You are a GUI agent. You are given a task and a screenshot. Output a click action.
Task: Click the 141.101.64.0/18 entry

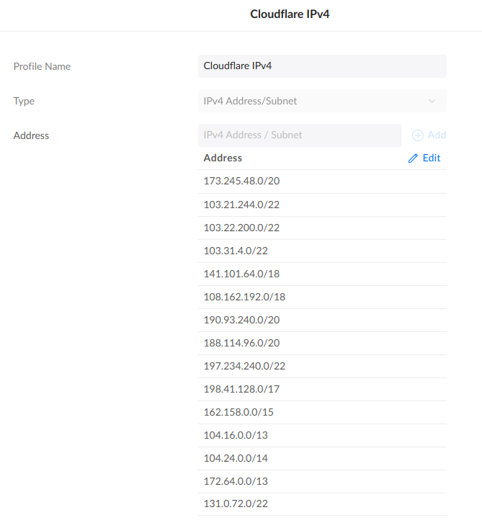pyautogui.click(x=241, y=274)
